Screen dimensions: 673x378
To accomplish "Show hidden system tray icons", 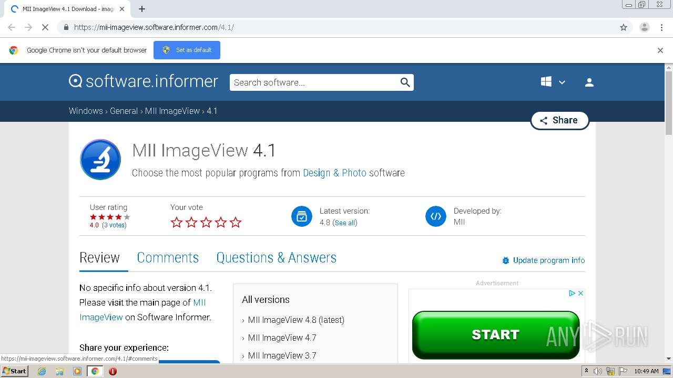I will click(x=586, y=371).
